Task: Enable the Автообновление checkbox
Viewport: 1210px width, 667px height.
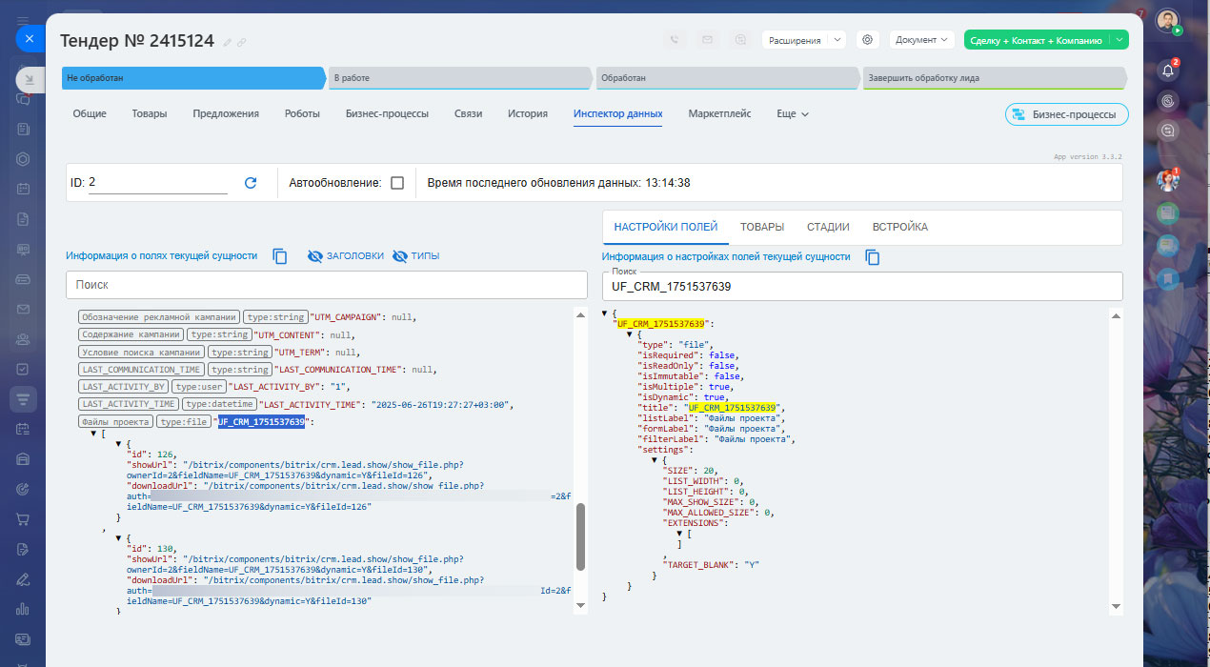Action: [397, 183]
